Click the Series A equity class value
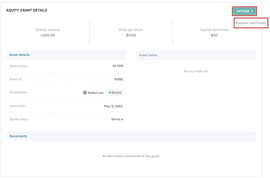The width and height of the screenshot is (270, 178). [117, 119]
